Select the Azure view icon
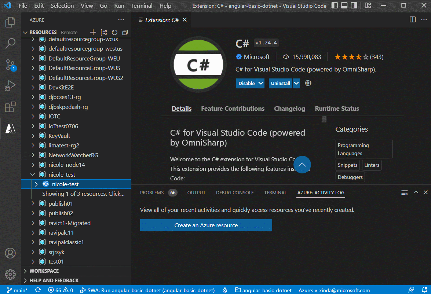Screen dimensions: 431x294 pyautogui.click(x=10, y=128)
